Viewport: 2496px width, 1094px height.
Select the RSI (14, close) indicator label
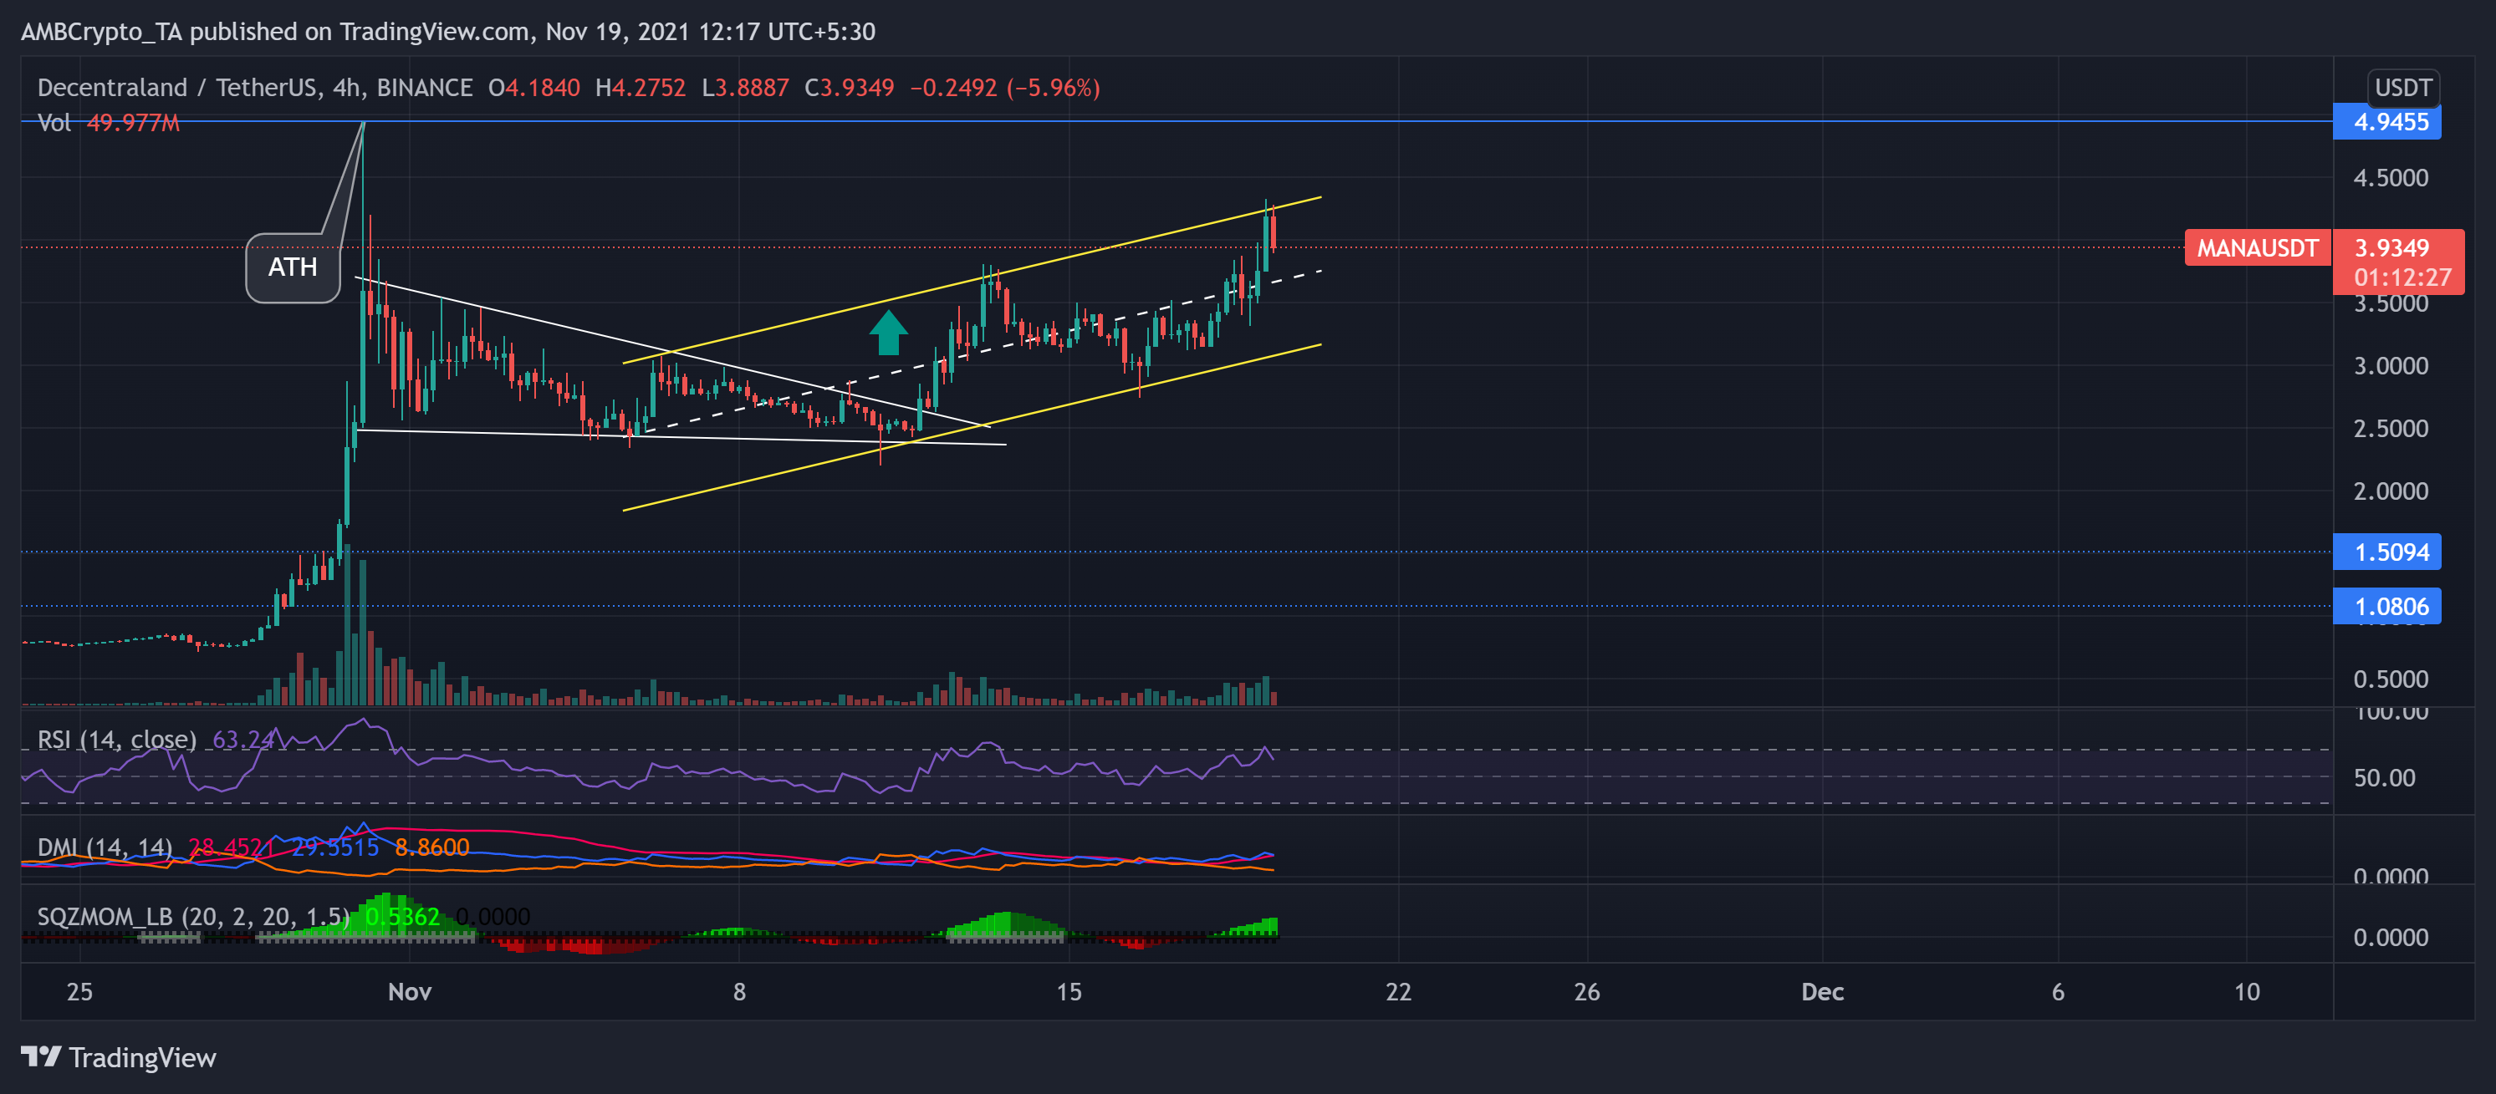116,740
